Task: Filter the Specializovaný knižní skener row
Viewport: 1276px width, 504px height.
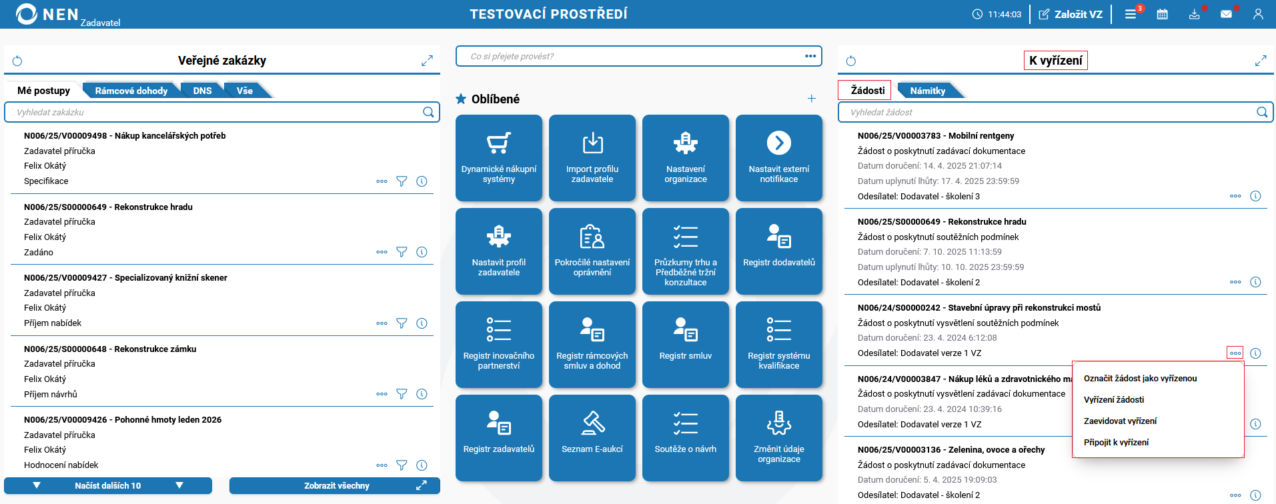Action: point(402,323)
